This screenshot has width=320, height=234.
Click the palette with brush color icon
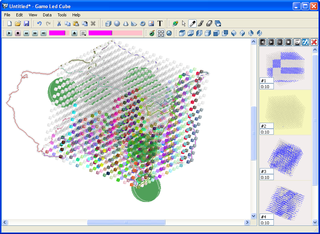[152, 33]
